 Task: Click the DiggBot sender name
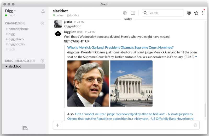70,32
